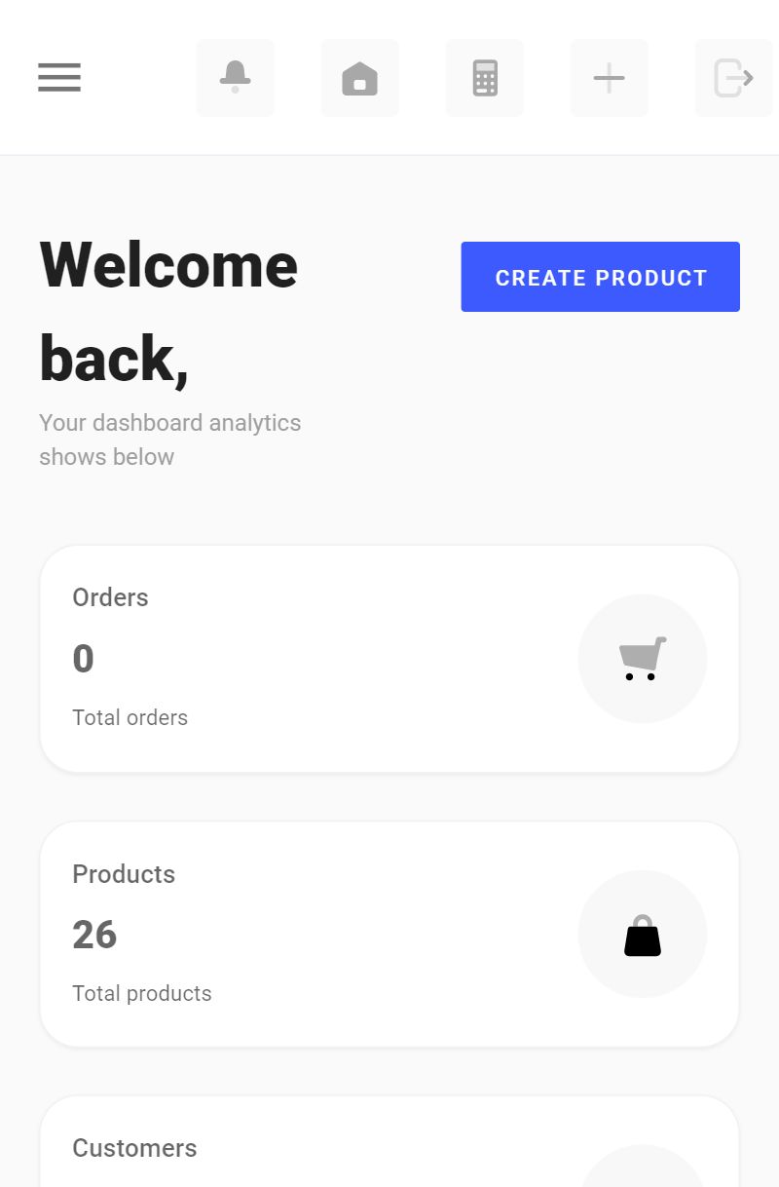This screenshot has height=1187, width=779.
Task: Open the calculator icon in header
Action: tap(485, 78)
